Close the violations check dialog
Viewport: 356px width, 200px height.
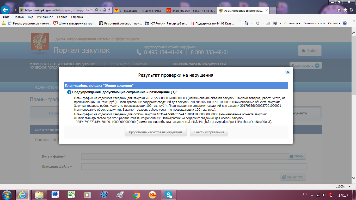288,72
